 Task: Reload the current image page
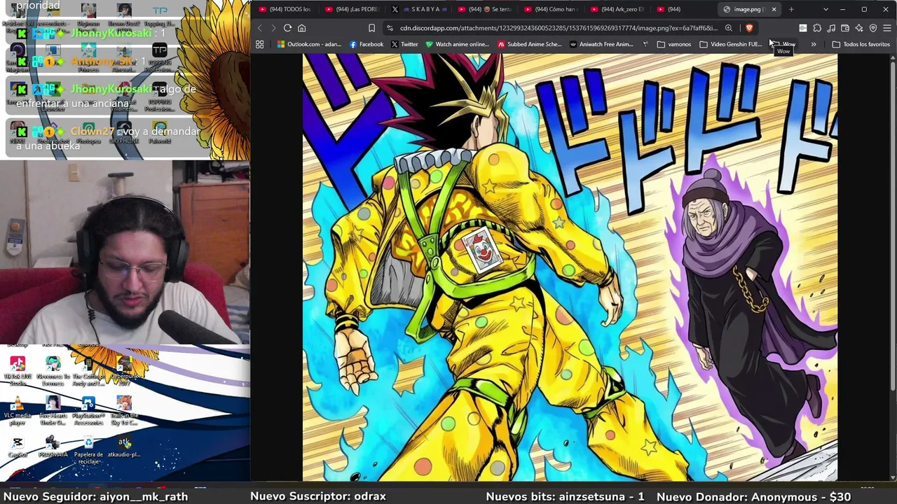[x=287, y=28]
